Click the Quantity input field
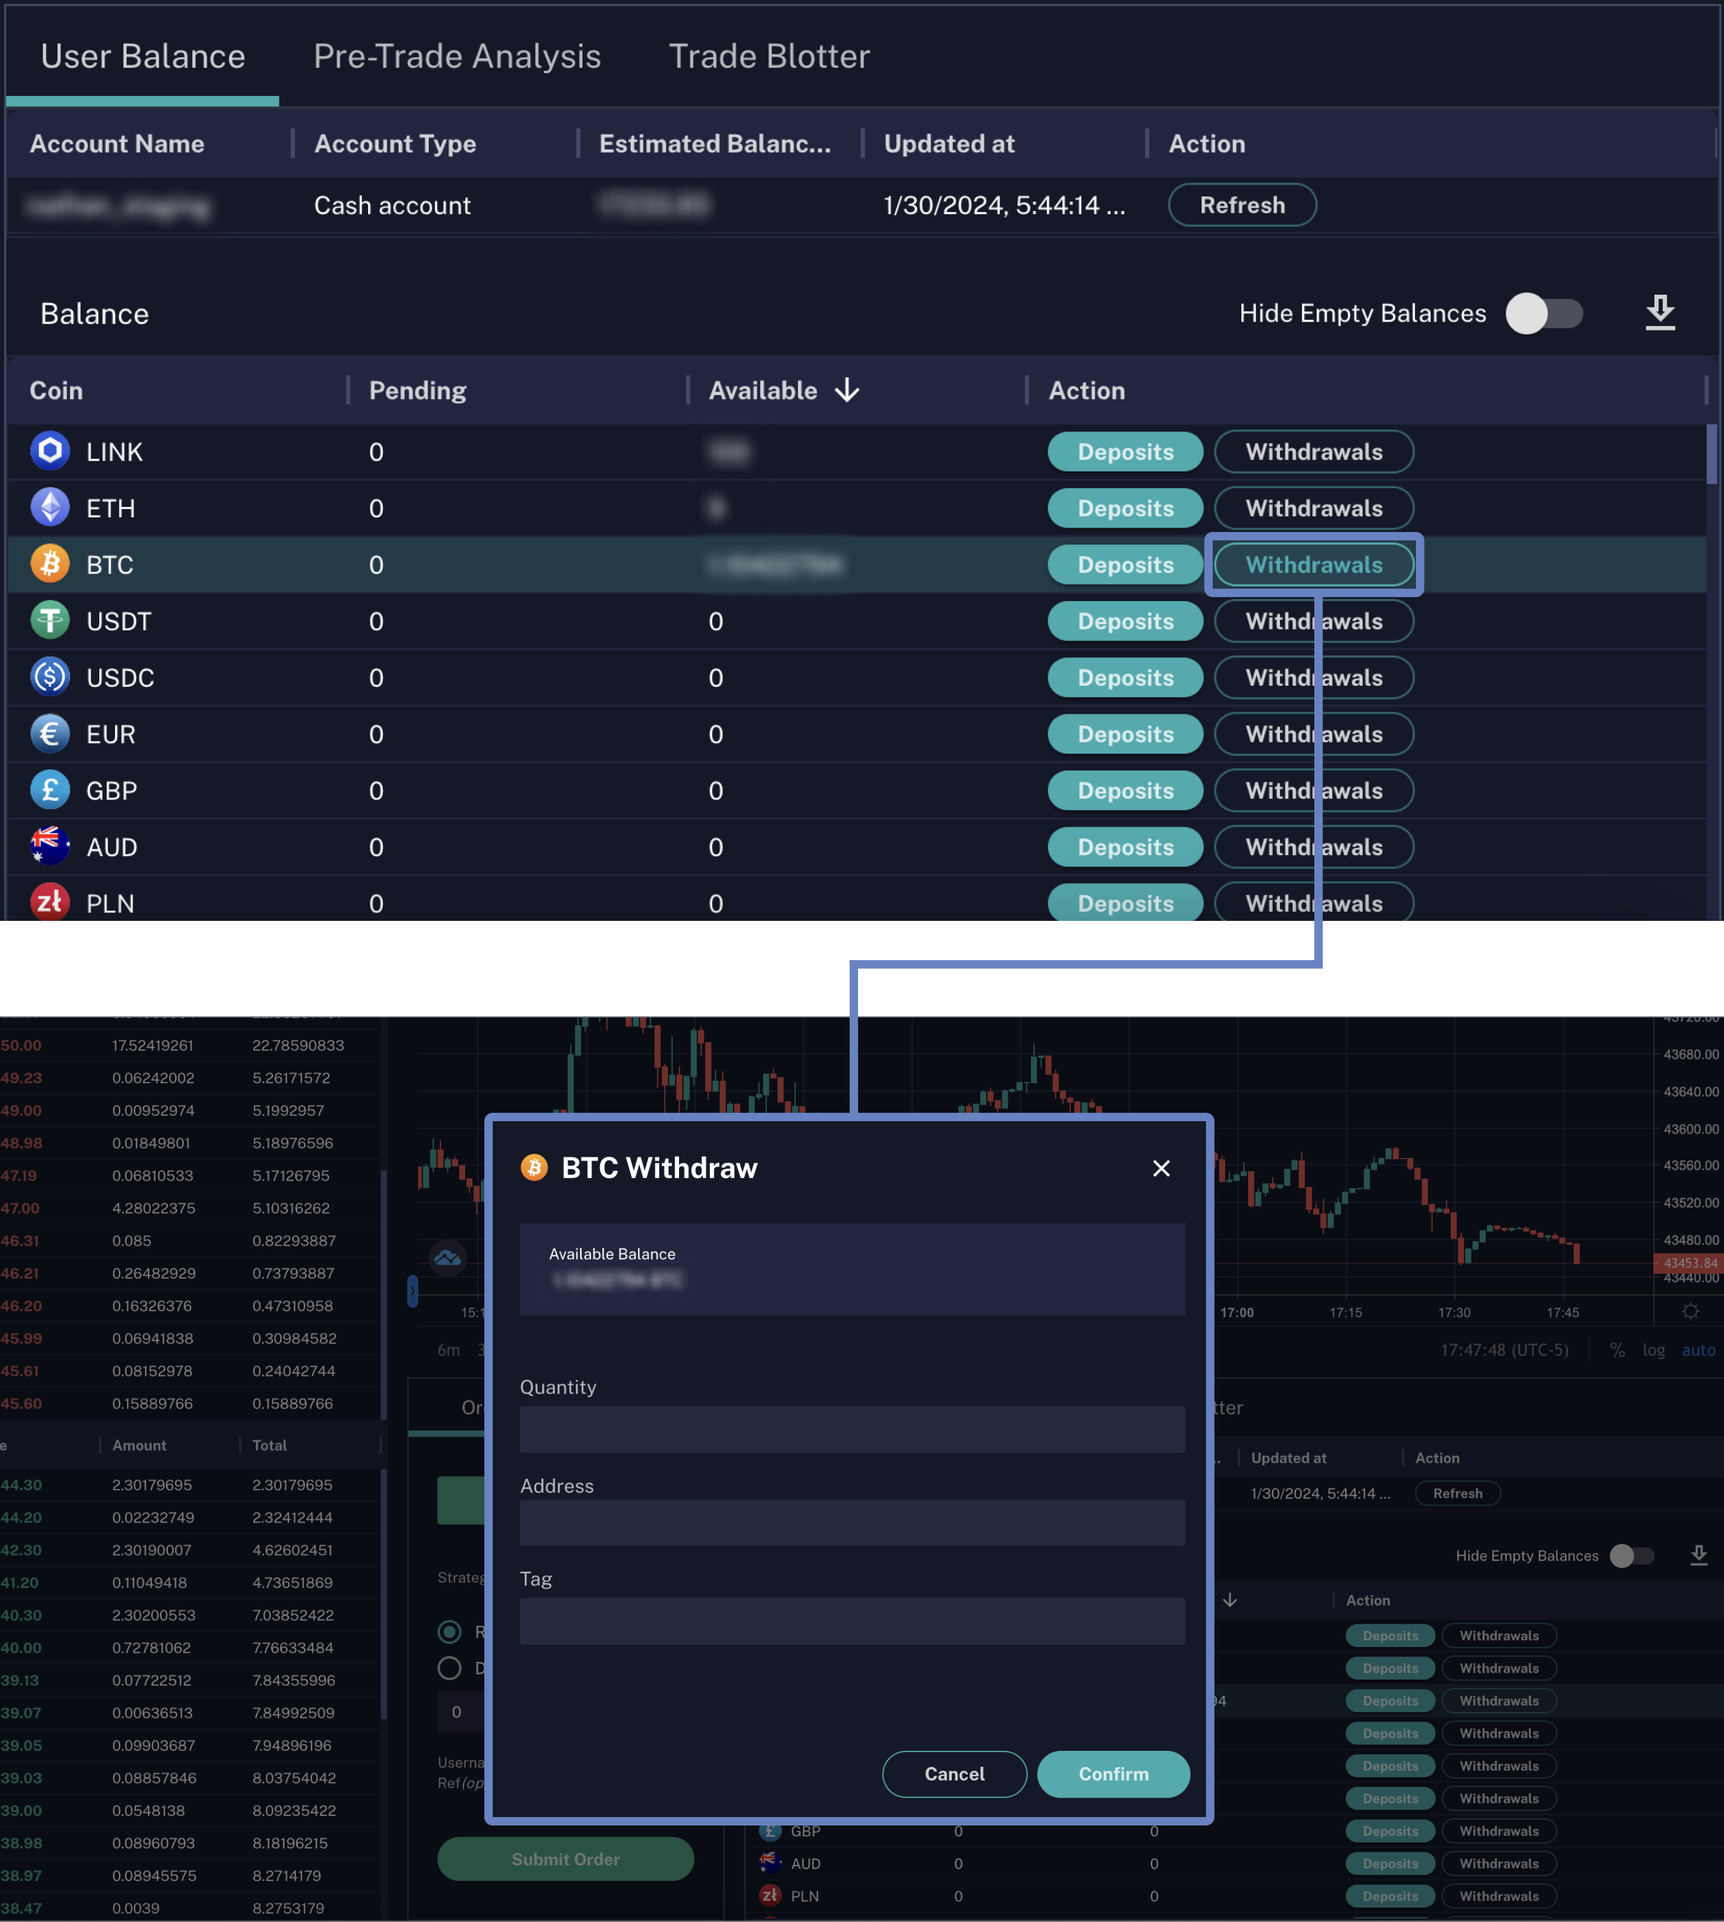 pyautogui.click(x=851, y=1429)
